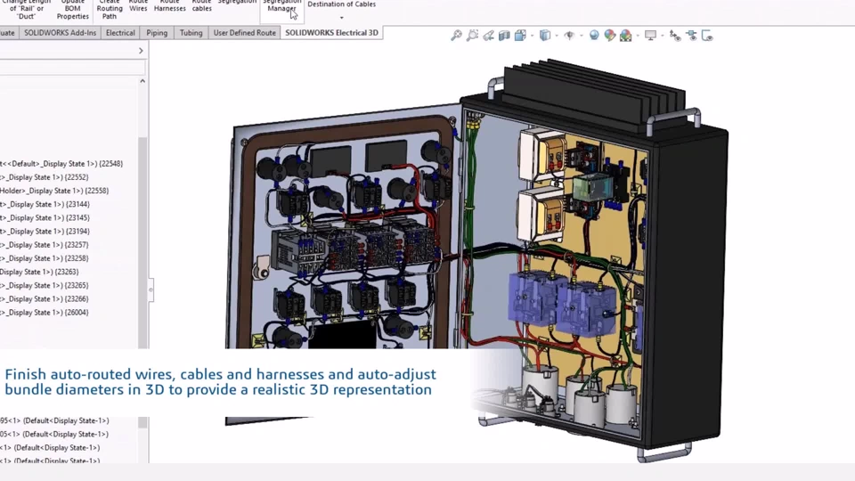The width and height of the screenshot is (855, 481).
Task: Click the Zoom to Fit magnifier icon
Action: click(456, 36)
